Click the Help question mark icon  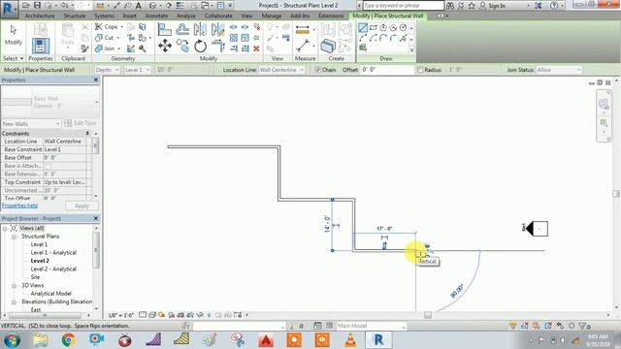[x=554, y=6]
